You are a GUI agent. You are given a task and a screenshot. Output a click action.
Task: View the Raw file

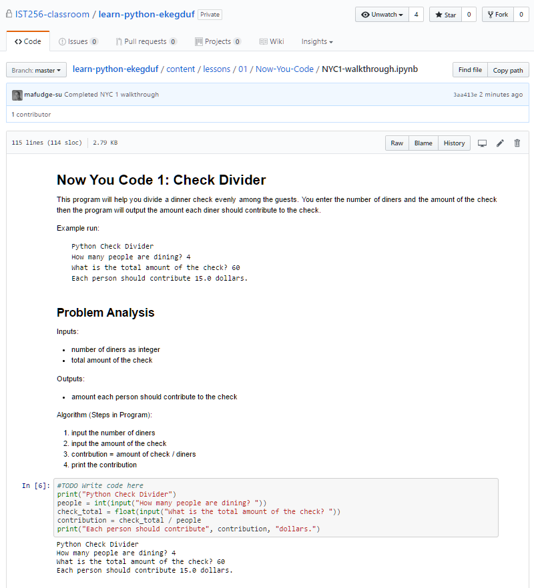coord(396,143)
